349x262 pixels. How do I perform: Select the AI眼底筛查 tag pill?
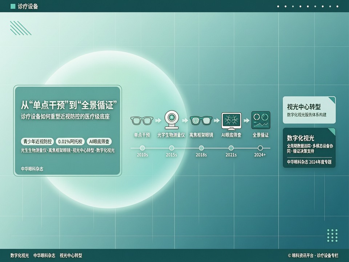[x=99, y=142]
